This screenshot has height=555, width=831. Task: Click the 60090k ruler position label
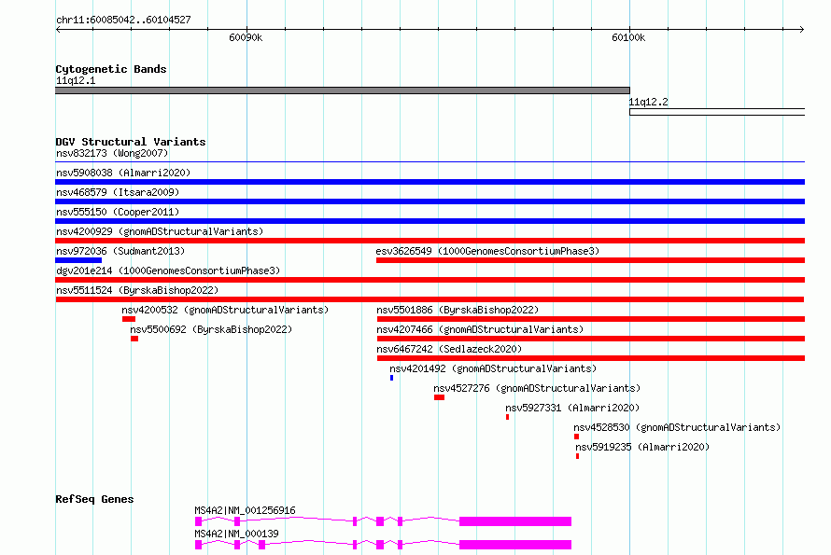coord(246,38)
